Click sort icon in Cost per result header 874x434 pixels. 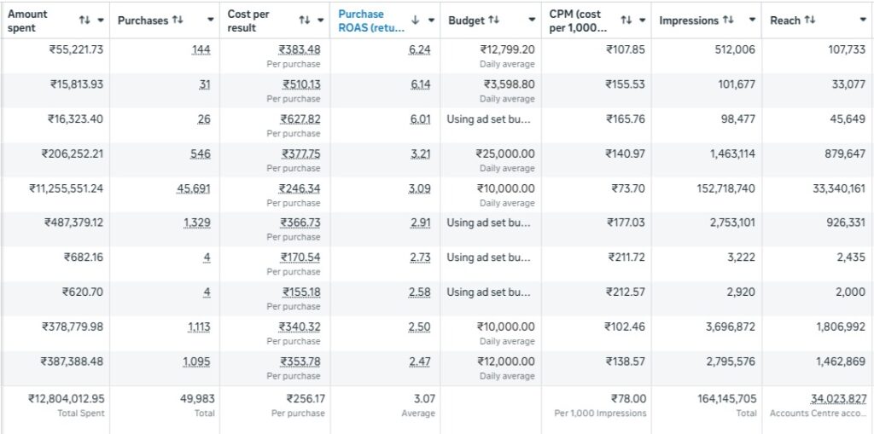pos(305,20)
